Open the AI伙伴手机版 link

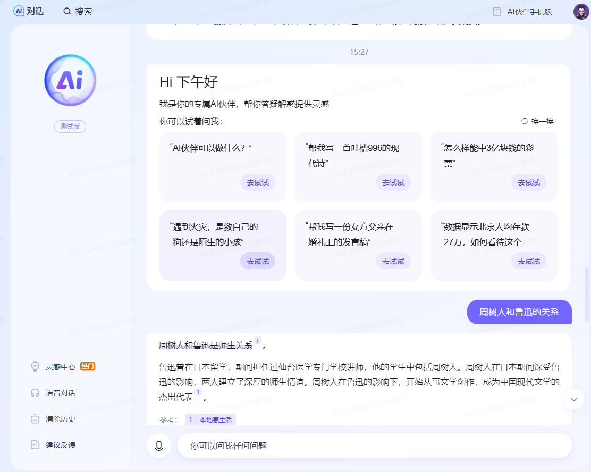529,12
